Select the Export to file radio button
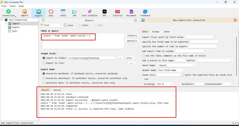This screenshot has width=239, height=126. pyautogui.click(x=44, y=63)
